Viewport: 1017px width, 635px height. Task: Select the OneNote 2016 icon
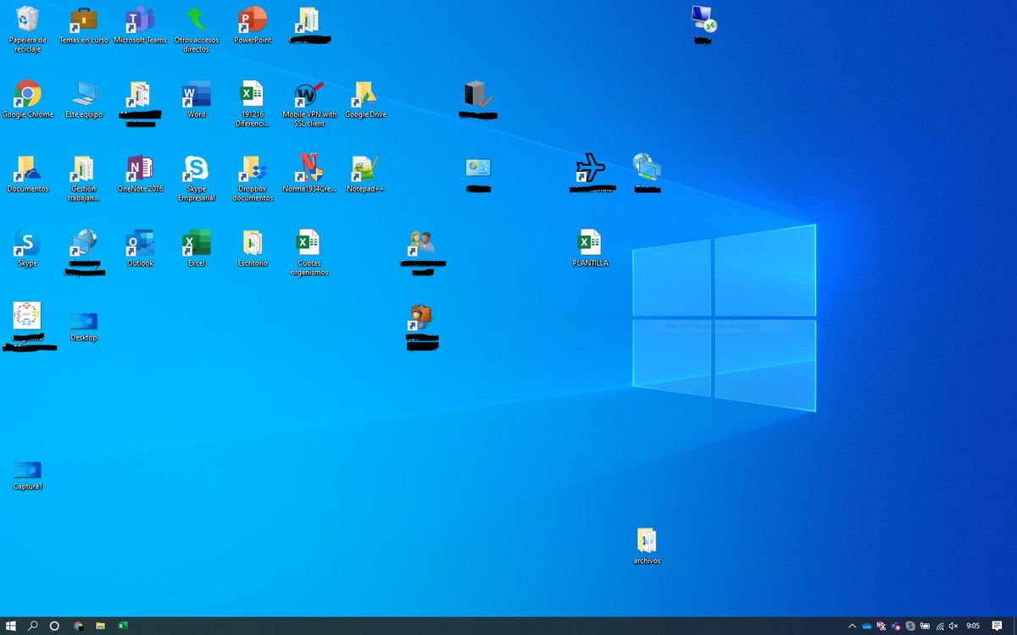[140, 174]
